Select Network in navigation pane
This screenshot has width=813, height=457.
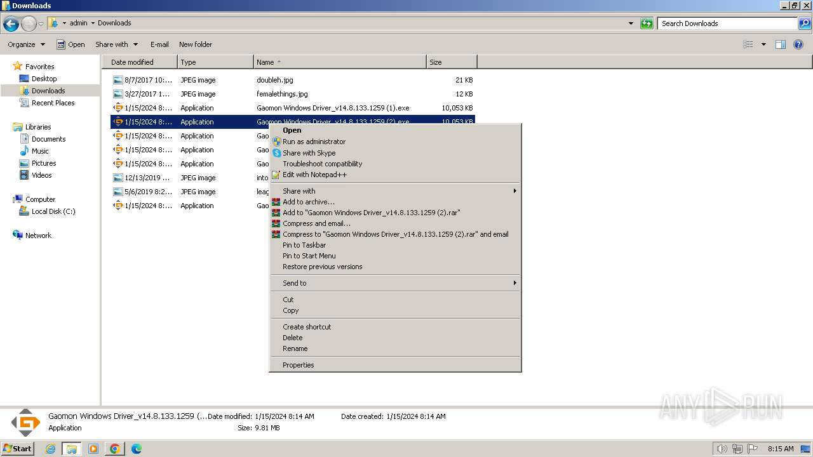coord(38,235)
